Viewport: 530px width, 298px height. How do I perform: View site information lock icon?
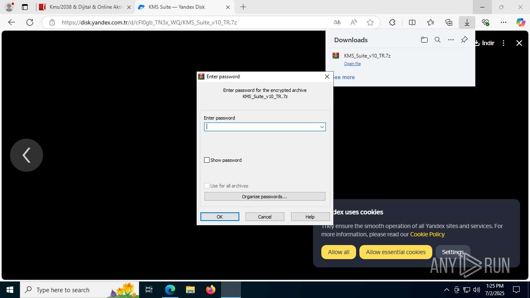[52, 22]
